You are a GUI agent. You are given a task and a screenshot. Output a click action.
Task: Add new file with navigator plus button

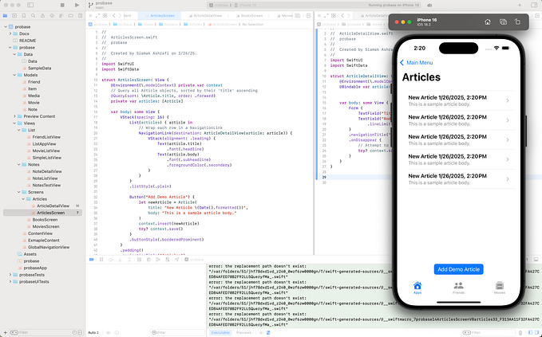5,332
